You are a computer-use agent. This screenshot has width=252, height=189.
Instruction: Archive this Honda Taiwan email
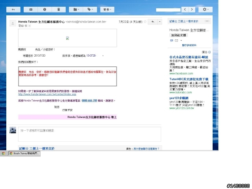click(31, 9)
